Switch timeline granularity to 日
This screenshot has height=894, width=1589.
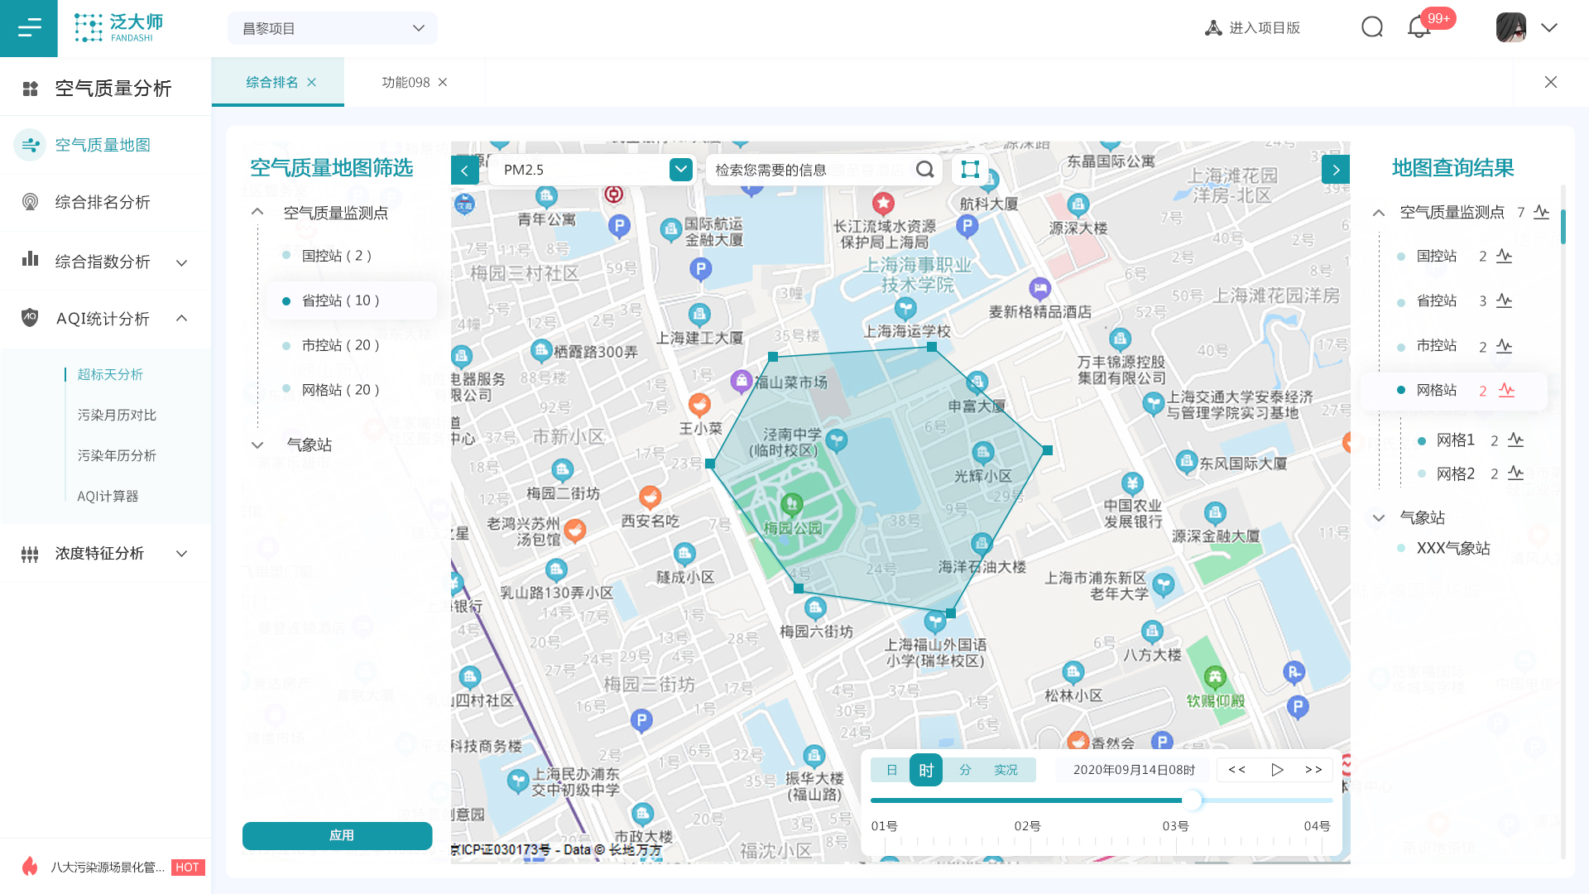tap(891, 770)
